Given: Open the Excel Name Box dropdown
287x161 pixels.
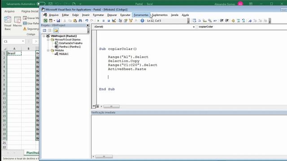Looking at the screenshot, I should pyautogui.click(x=23, y=42).
